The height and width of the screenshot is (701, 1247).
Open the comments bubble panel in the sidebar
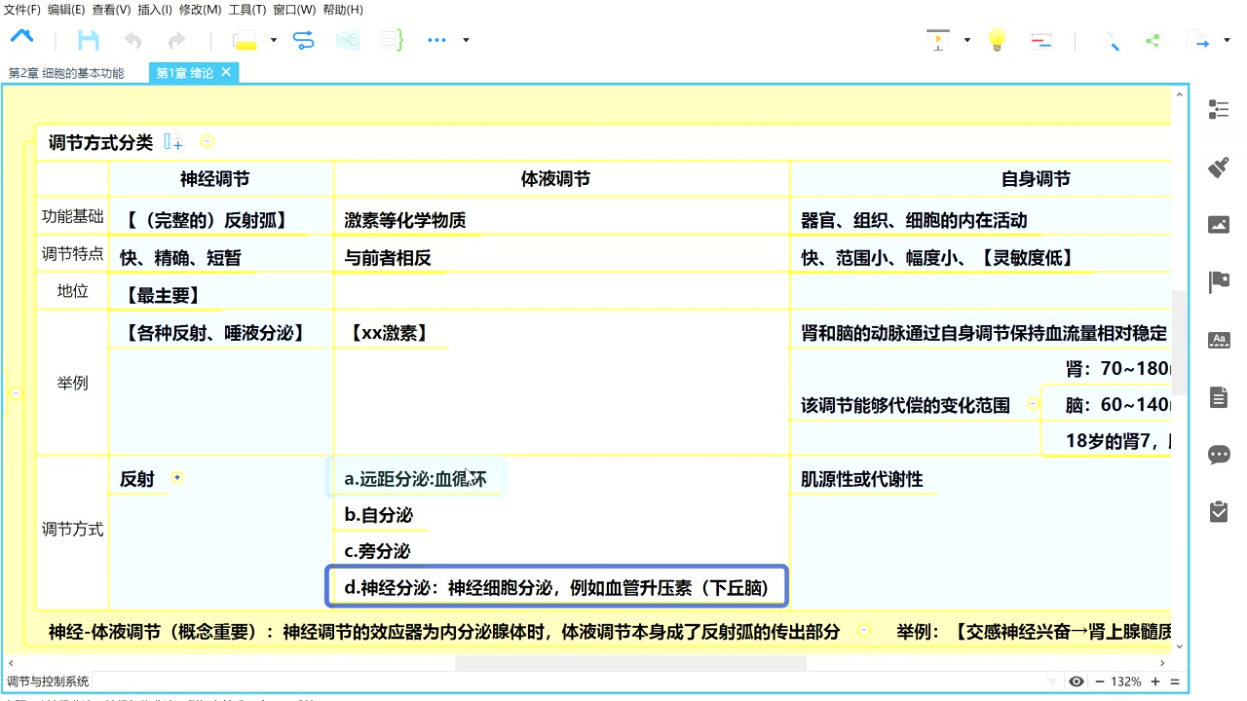[1219, 455]
